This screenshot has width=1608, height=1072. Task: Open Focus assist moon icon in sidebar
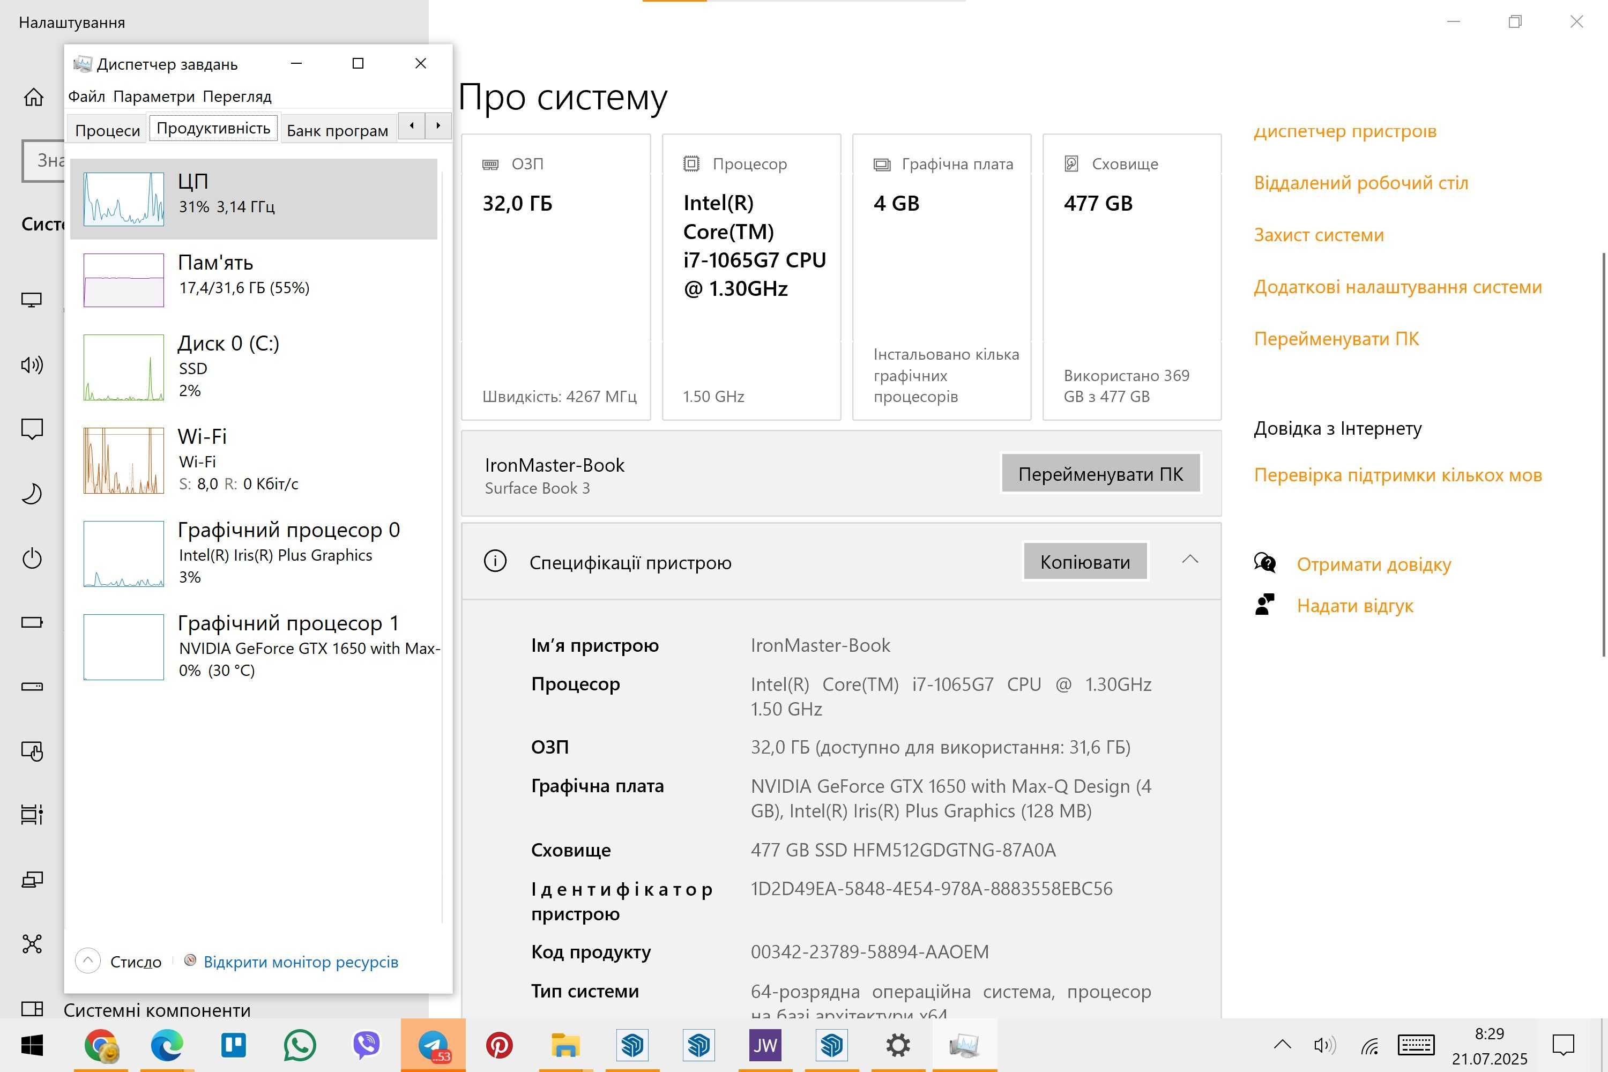click(32, 493)
